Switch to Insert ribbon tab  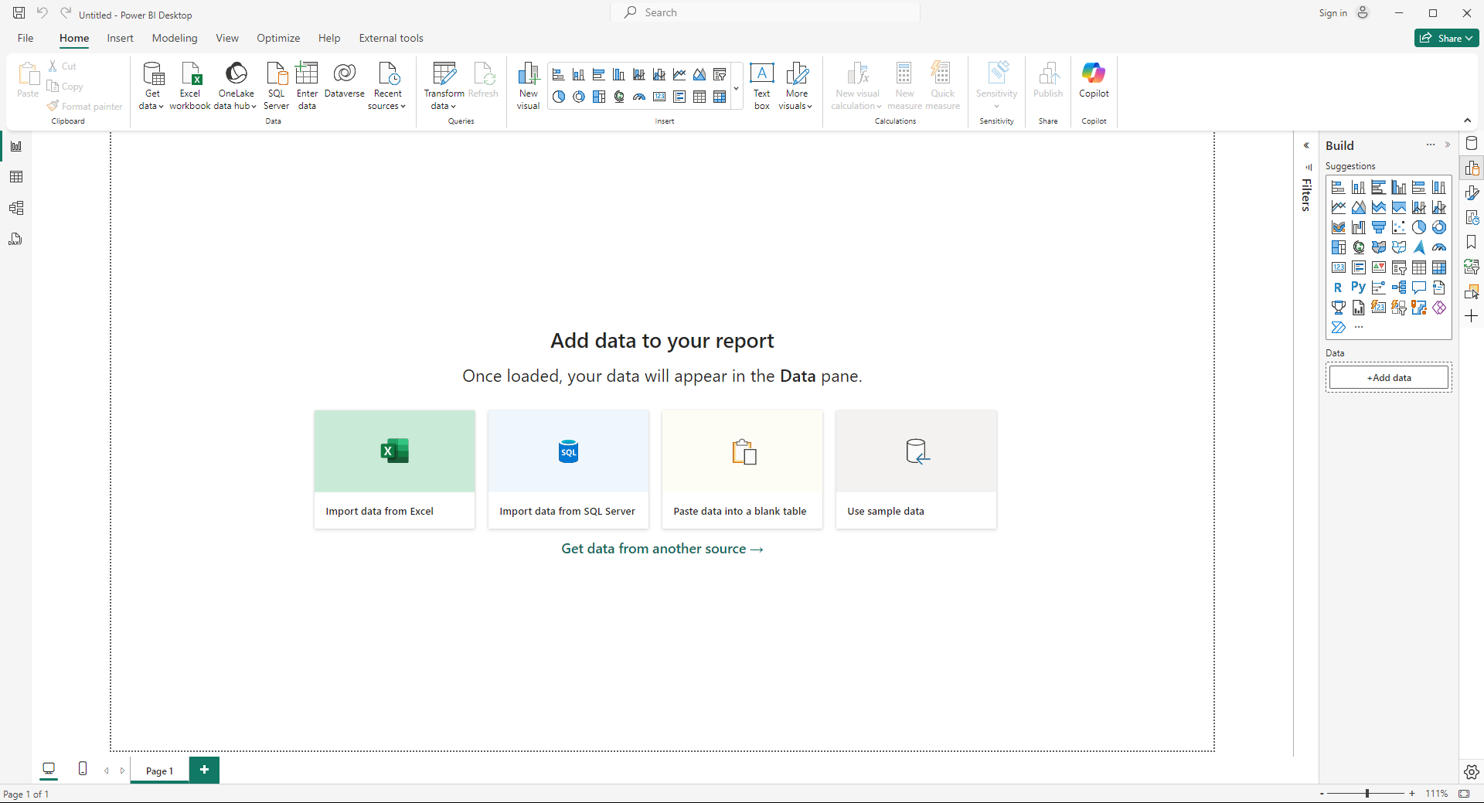click(x=120, y=38)
